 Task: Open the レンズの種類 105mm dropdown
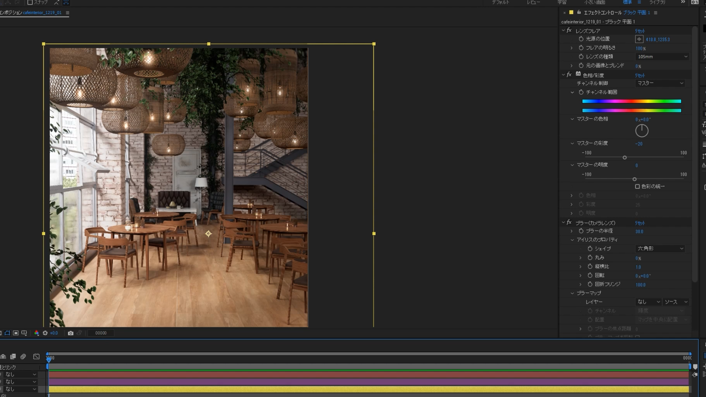[662, 57]
